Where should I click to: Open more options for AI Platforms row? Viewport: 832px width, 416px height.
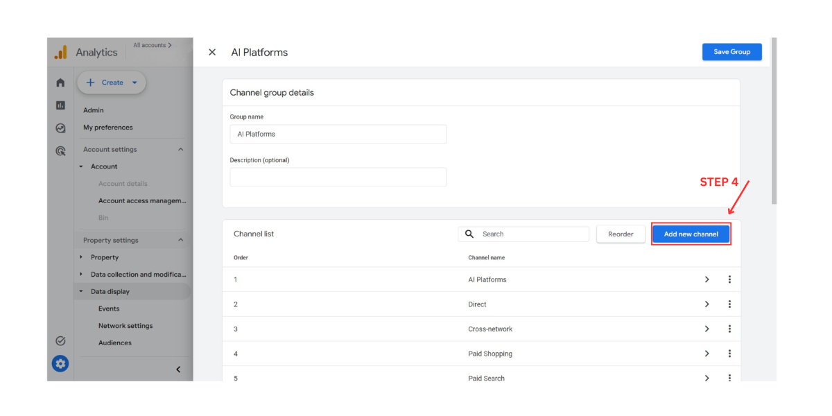point(729,279)
